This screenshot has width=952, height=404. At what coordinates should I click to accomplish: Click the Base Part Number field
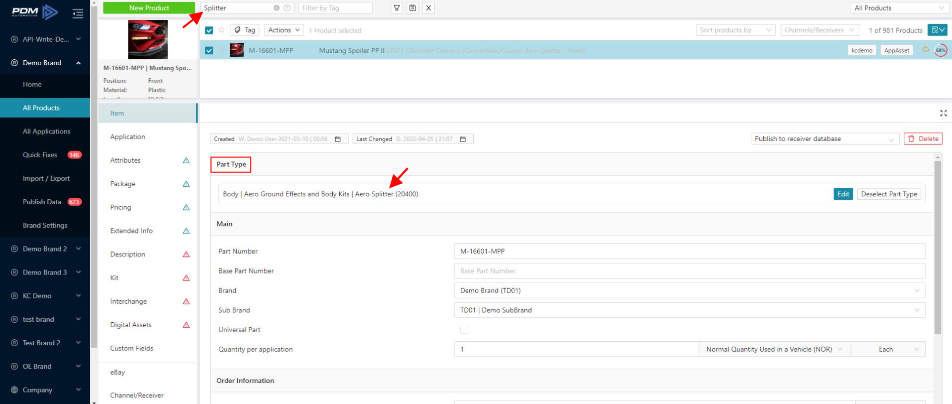click(690, 271)
